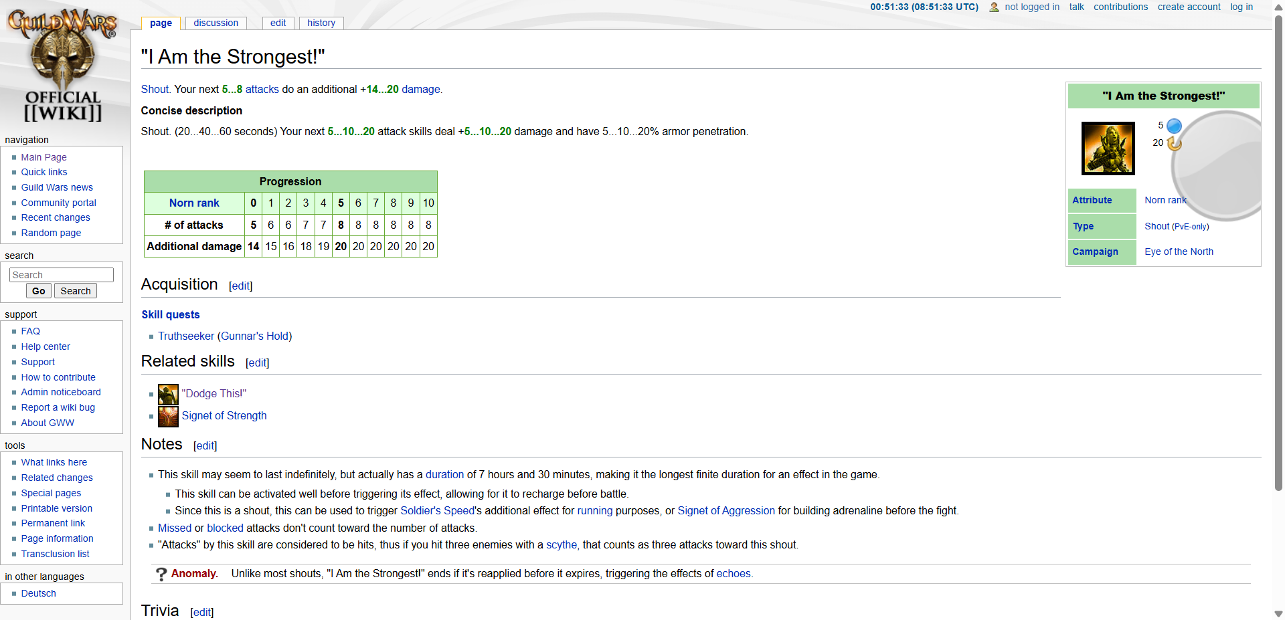Focus the wiki Search input field
This screenshot has height=620, width=1285.
[62, 275]
